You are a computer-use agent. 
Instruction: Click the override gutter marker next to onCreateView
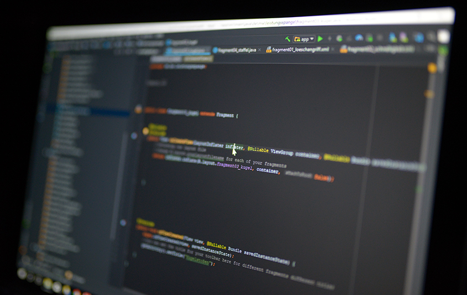134,136
